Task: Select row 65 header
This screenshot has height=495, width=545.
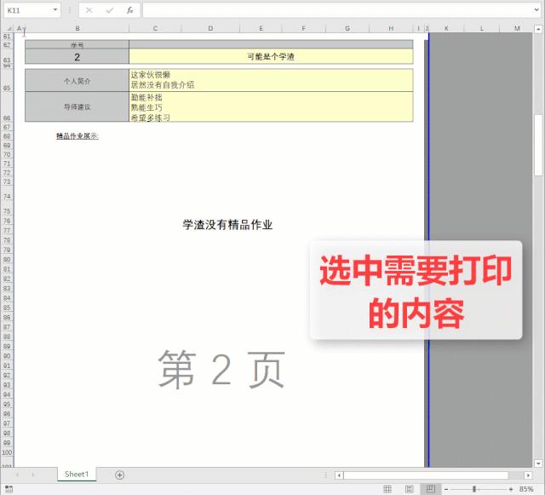Action: coord(7,80)
